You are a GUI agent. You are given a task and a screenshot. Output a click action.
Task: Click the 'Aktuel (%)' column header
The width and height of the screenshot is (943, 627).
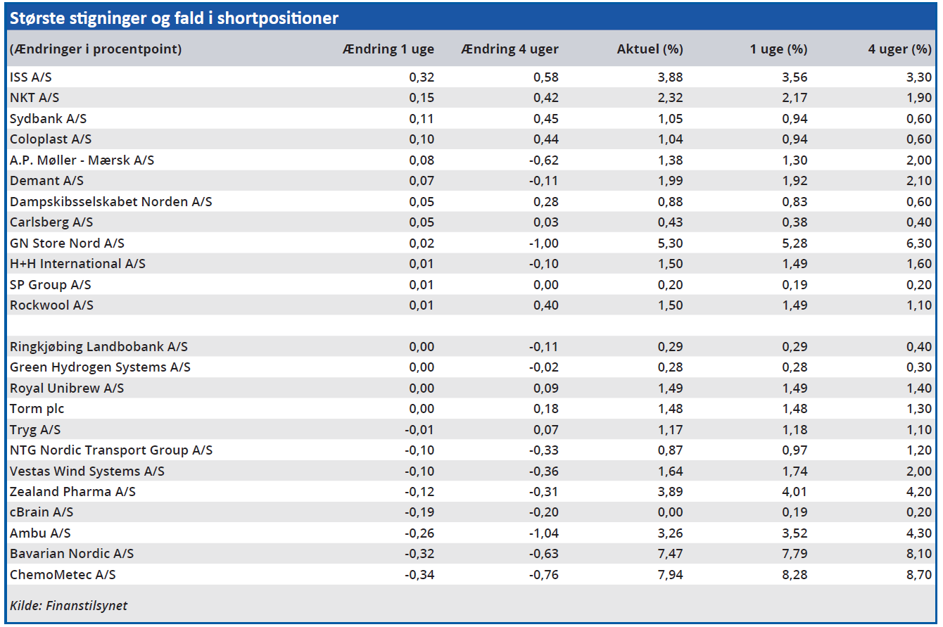click(x=650, y=49)
